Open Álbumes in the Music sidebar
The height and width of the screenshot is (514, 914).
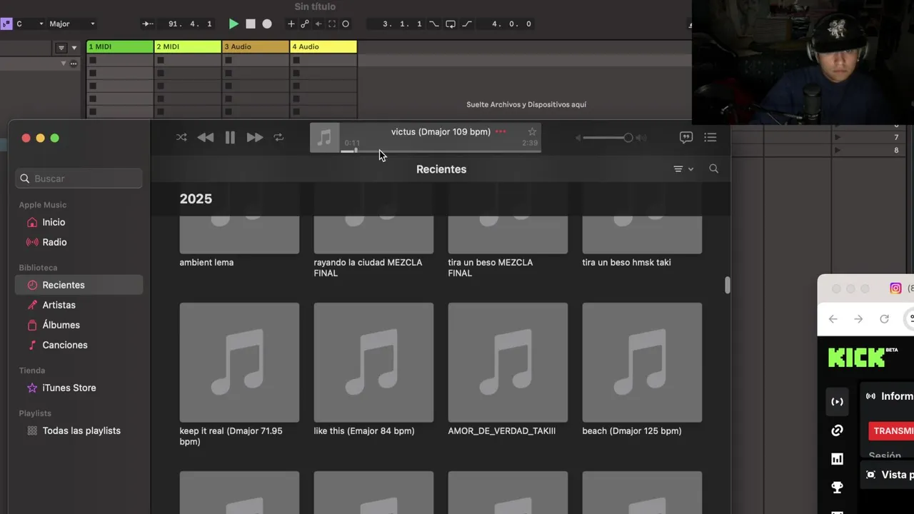click(x=79, y=325)
